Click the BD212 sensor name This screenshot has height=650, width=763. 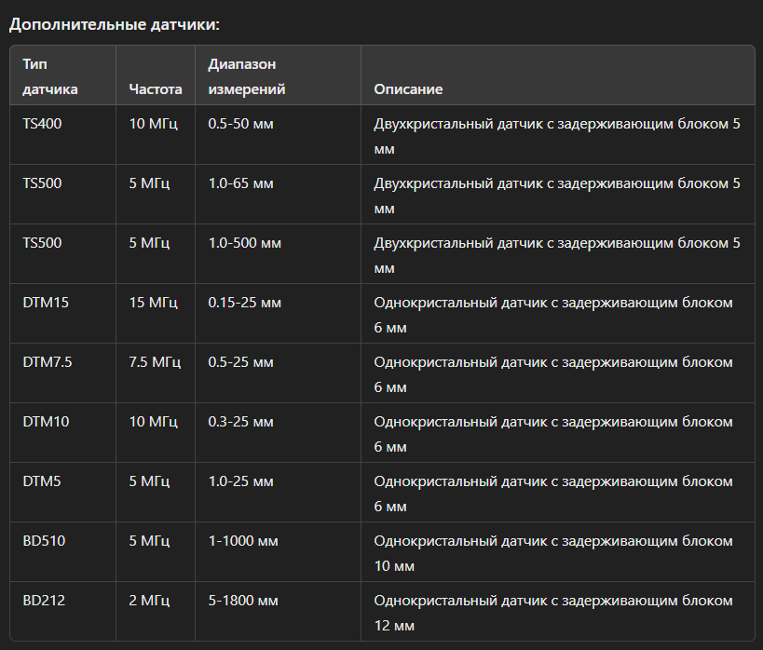[x=44, y=600]
